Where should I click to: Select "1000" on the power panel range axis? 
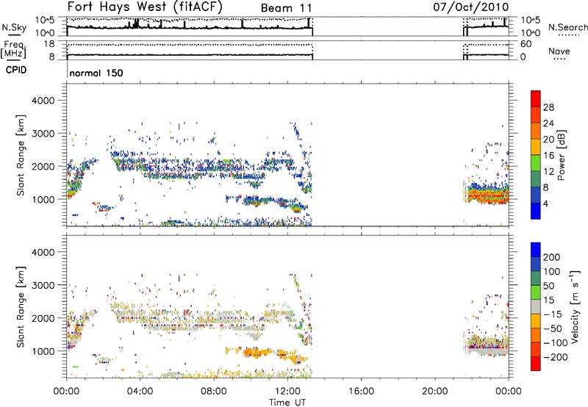click(43, 199)
